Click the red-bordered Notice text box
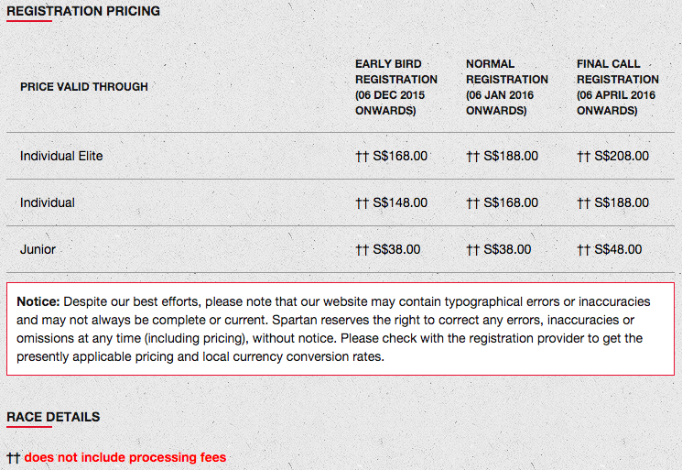This screenshot has height=470, width=682. [x=341, y=329]
